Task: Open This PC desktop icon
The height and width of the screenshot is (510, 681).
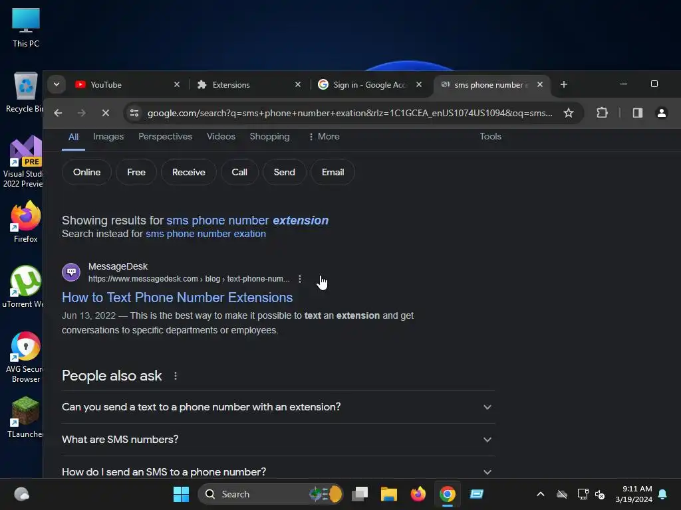Action: tap(26, 28)
